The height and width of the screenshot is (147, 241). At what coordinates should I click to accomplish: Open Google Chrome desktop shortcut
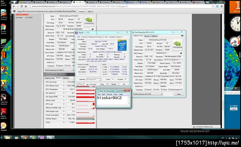(x=3, y=27)
